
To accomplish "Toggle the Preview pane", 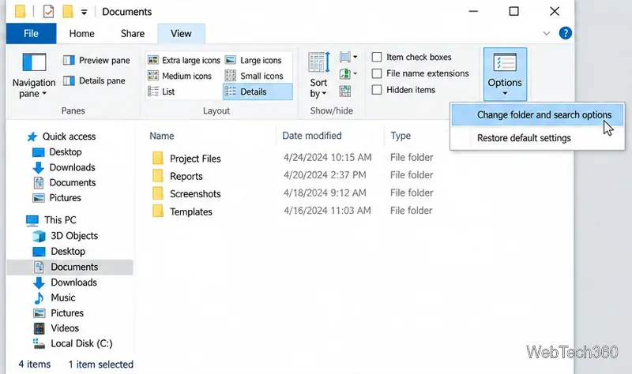I will 96,61.
